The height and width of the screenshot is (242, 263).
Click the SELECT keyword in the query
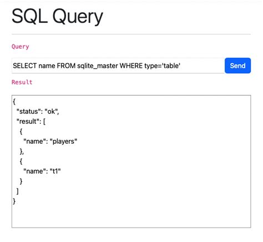point(25,66)
